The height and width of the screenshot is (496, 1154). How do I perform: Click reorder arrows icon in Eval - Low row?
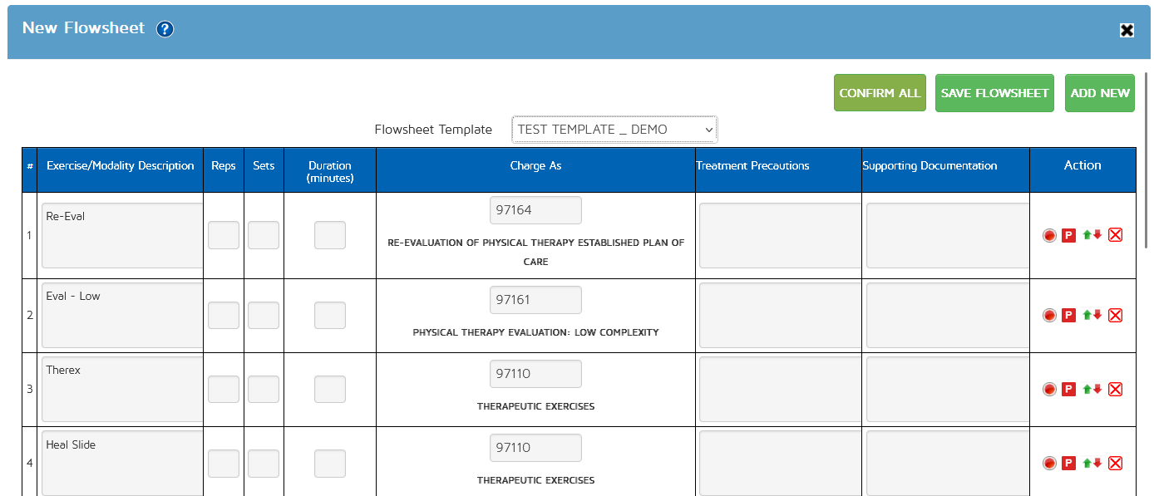(1092, 315)
